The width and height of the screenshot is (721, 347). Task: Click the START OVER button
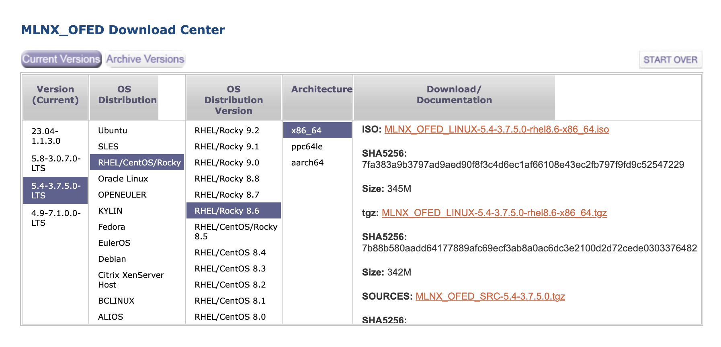point(670,59)
